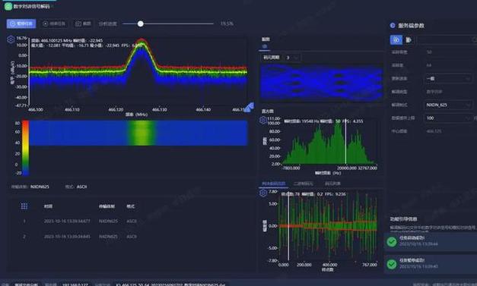The height and width of the screenshot is (286, 477).
Task: Click the table grid column-settings icon
Action: (24, 206)
